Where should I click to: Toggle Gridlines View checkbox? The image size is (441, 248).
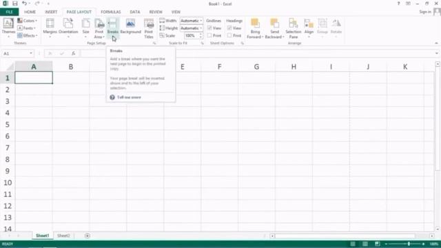tap(209, 28)
